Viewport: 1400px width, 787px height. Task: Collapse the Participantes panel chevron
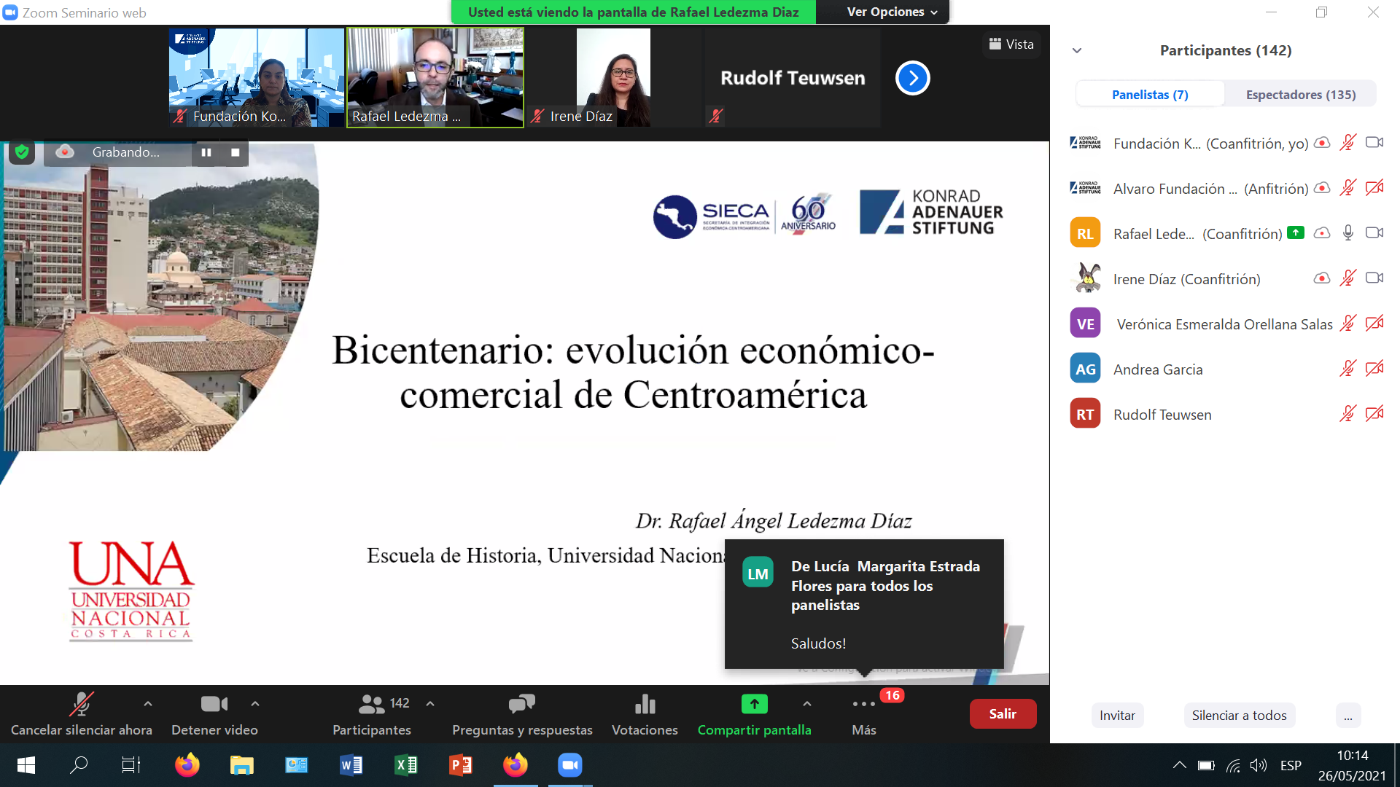[1077, 50]
